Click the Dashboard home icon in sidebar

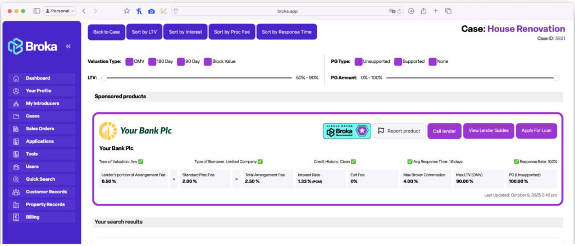(16, 78)
